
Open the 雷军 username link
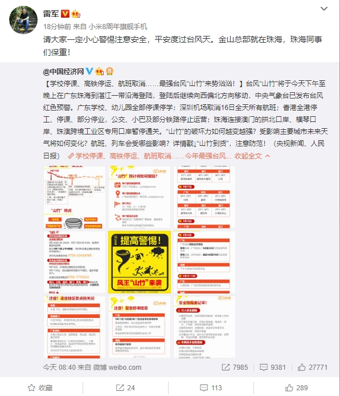coord(51,14)
